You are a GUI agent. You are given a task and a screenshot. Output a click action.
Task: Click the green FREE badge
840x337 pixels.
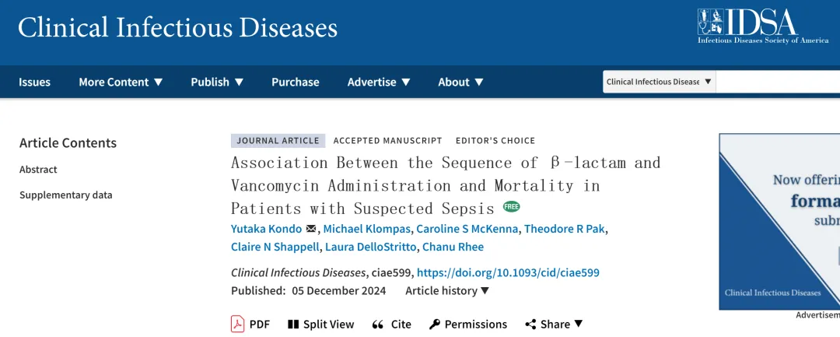[511, 206]
